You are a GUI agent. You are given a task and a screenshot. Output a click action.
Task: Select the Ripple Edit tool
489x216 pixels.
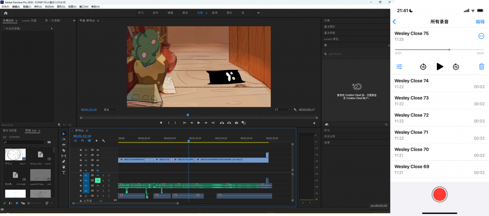click(64, 145)
